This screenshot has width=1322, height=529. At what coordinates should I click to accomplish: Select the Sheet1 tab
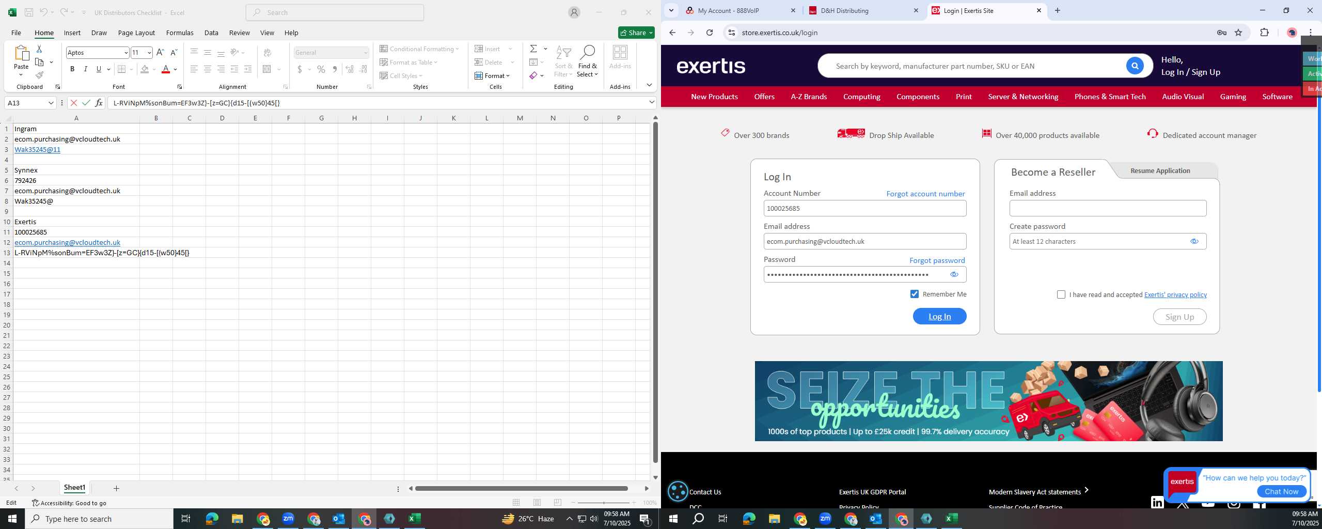click(x=74, y=488)
